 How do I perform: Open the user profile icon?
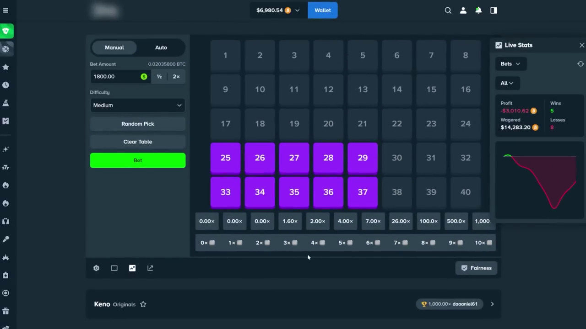[x=463, y=11]
